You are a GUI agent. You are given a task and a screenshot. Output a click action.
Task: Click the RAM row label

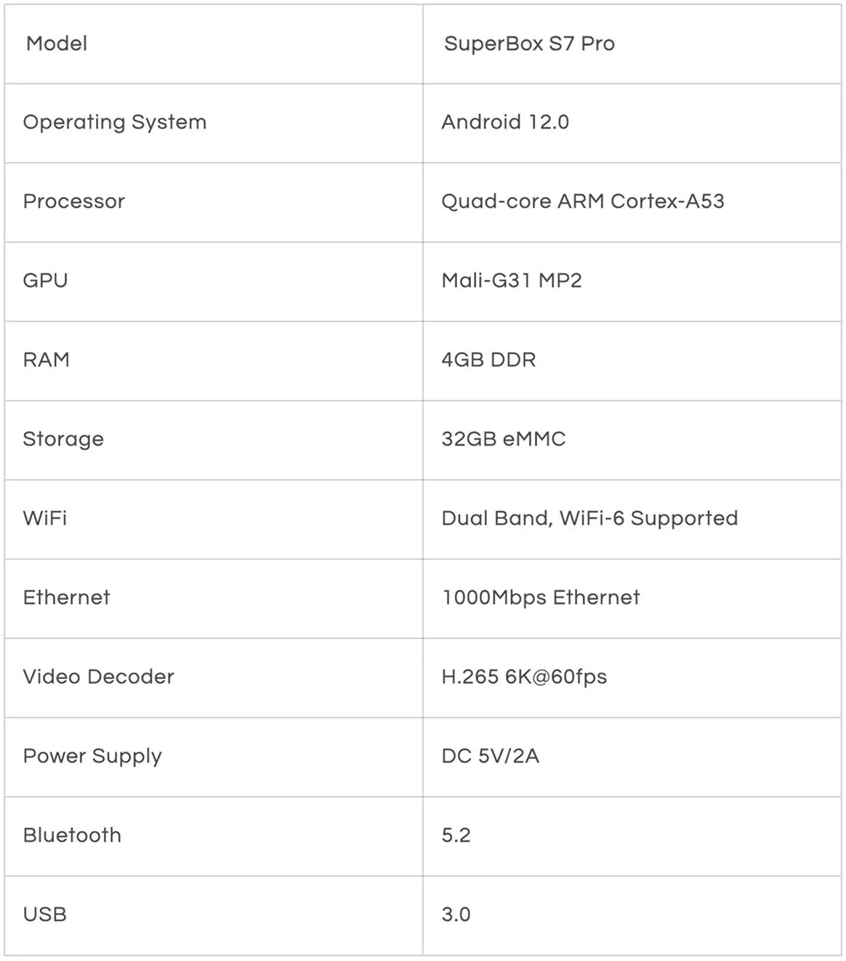tap(47, 360)
